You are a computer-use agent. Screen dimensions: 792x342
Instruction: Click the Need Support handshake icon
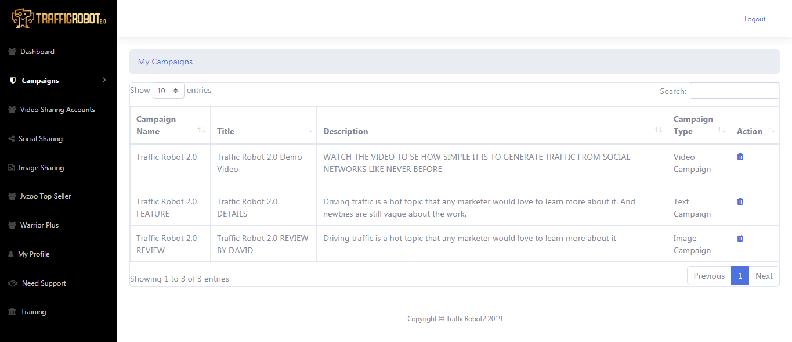click(x=13, y=283)
